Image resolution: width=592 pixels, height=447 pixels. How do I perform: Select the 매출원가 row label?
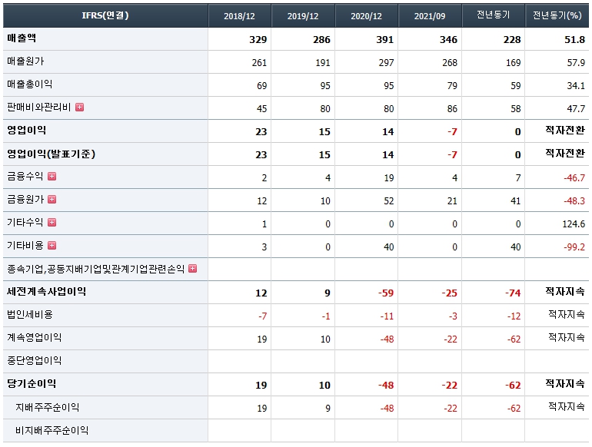pyautogui.click(x=25, y=61)
